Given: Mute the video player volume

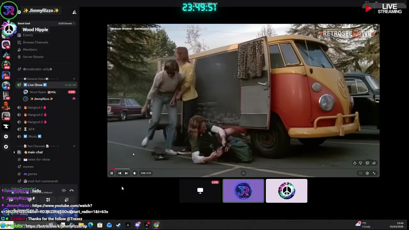Looking at the screenshot, I should [135, 173].
